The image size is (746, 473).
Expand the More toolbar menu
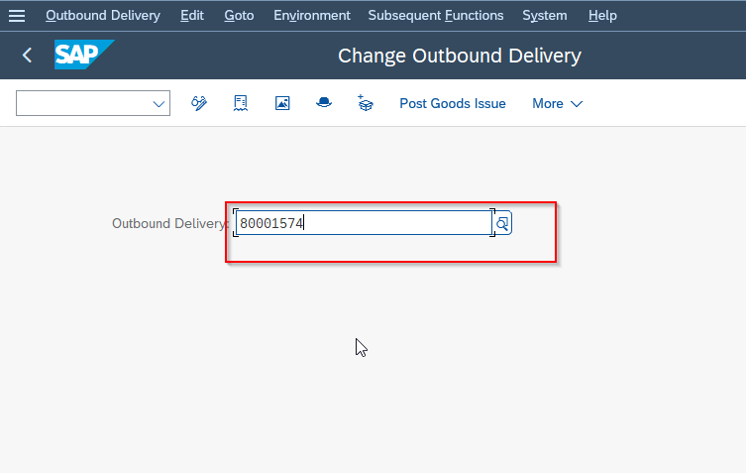click(x=557, y=103)
